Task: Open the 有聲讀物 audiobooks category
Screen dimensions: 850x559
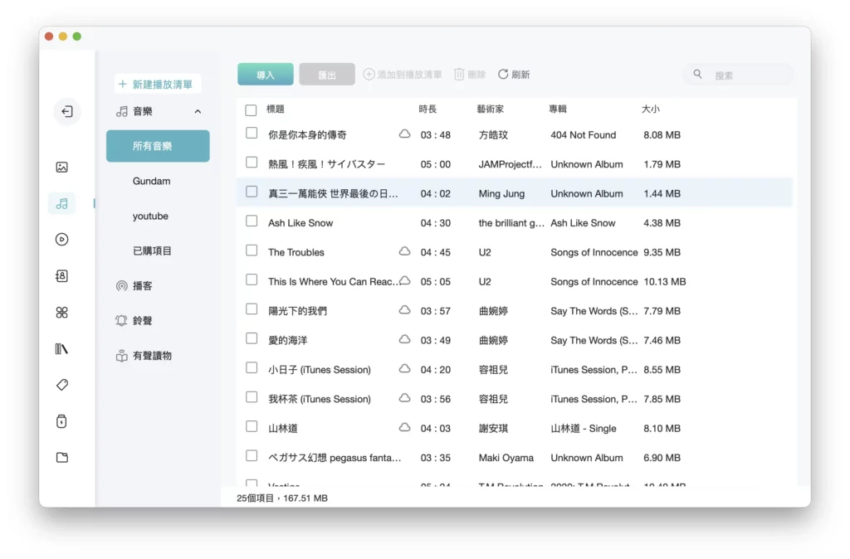Action: 144,356
